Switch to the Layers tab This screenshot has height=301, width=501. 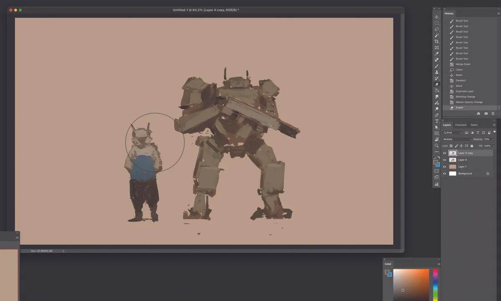click(x=447, y=125)
